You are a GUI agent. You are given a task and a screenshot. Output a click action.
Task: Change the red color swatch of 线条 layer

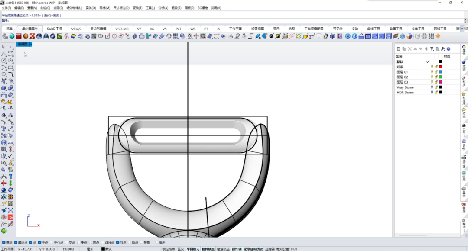click(x=440, y=67)
